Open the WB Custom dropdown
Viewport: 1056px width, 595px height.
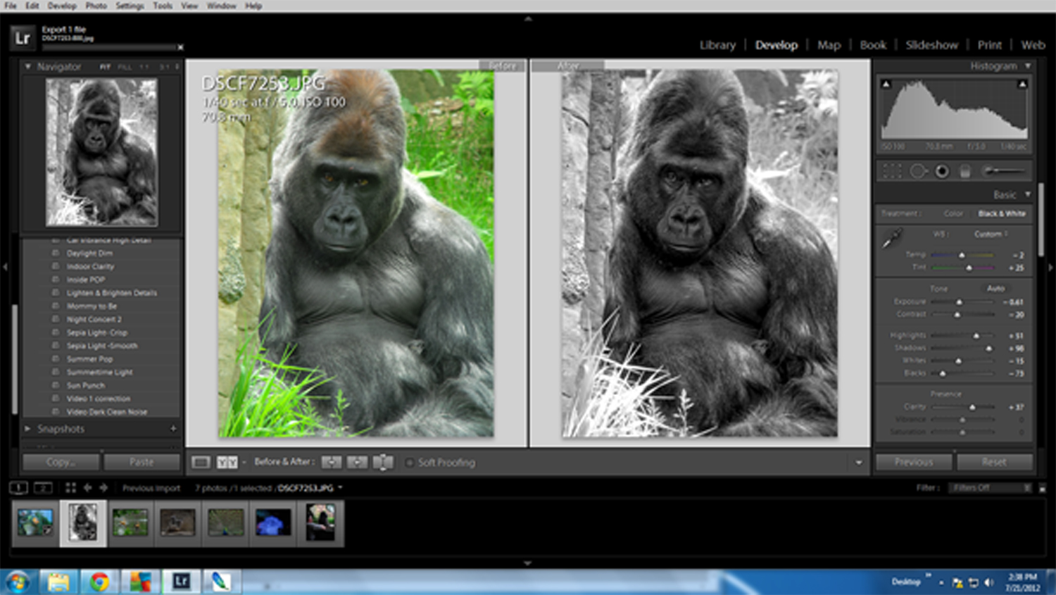click(x=991, y=234)
